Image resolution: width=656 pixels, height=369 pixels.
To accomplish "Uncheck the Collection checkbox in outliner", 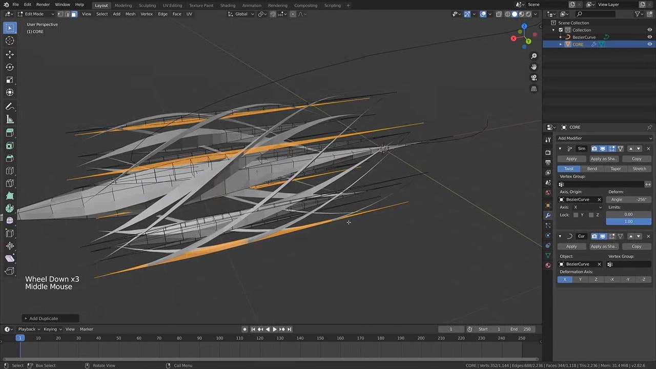I will 561,30.
